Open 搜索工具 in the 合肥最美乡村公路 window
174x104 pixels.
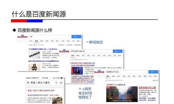pyautogui.click(x=155, y=80)
